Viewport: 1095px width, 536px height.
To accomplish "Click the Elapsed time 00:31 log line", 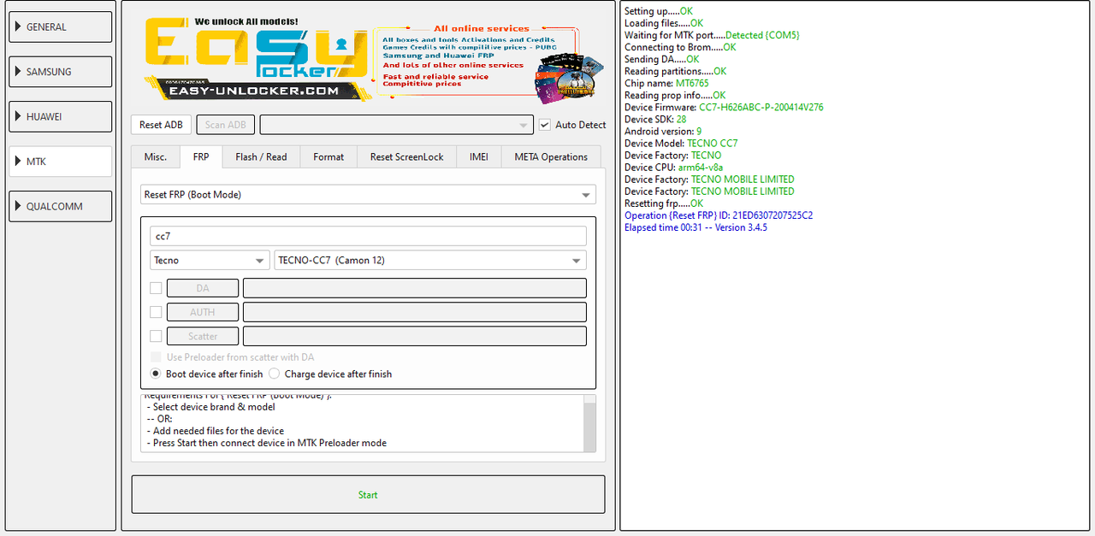I will [695, 227].
